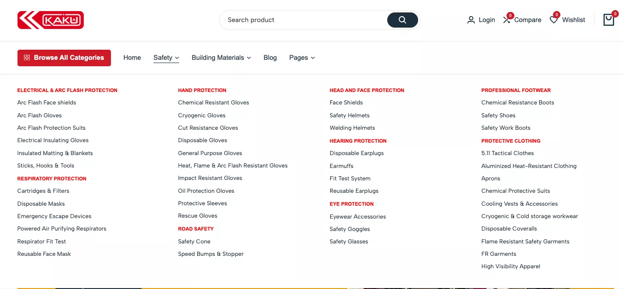Go to the Home menu item
Image resolution: width=623 pixels, height=289 pixels.
pos(132,58)
